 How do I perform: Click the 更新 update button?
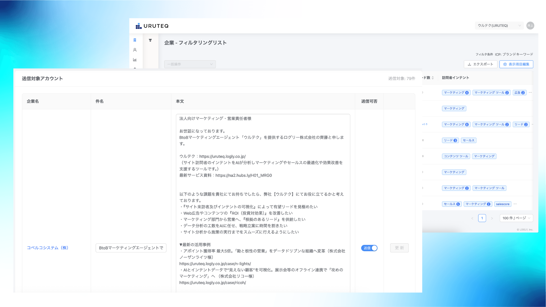pyautogui.click(x=399, y=248)
